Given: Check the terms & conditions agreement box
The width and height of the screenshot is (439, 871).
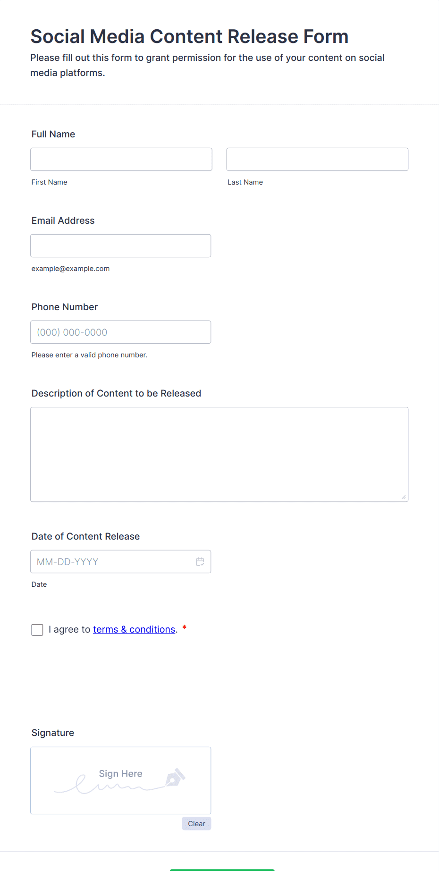Looking at the screenshot, I should coord(37,630).
